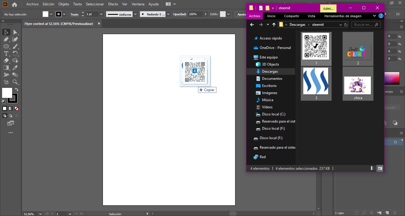Viewport: 405px width, 216px height.
Task: Pick the Eyedropper tool
Action: coord(15,68)
